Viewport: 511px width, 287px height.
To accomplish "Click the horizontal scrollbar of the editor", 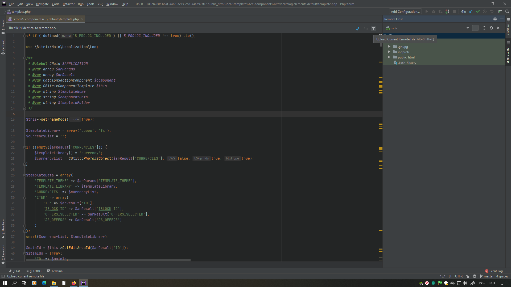I will click(108, 260).
